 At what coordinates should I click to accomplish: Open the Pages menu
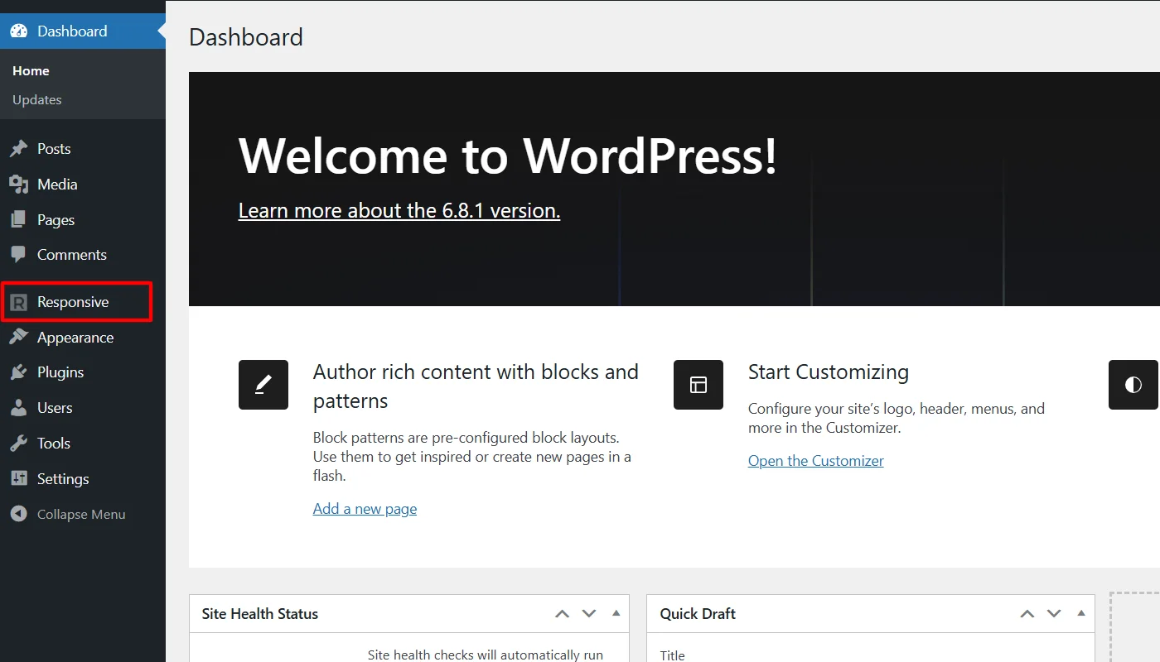tap(56, 220)
